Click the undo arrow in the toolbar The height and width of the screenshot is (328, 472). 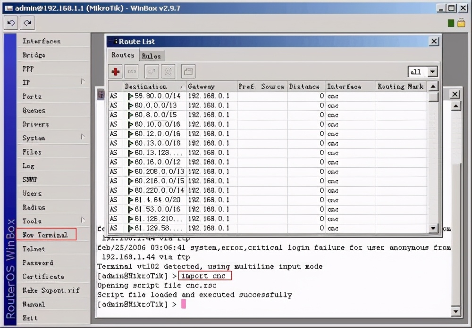[x=11, y=23]
